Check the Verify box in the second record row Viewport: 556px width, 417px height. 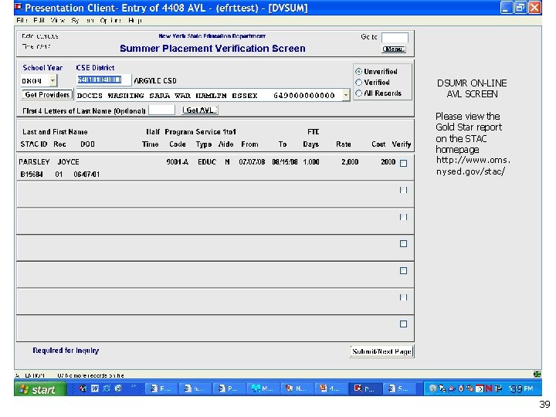(403, 190)
